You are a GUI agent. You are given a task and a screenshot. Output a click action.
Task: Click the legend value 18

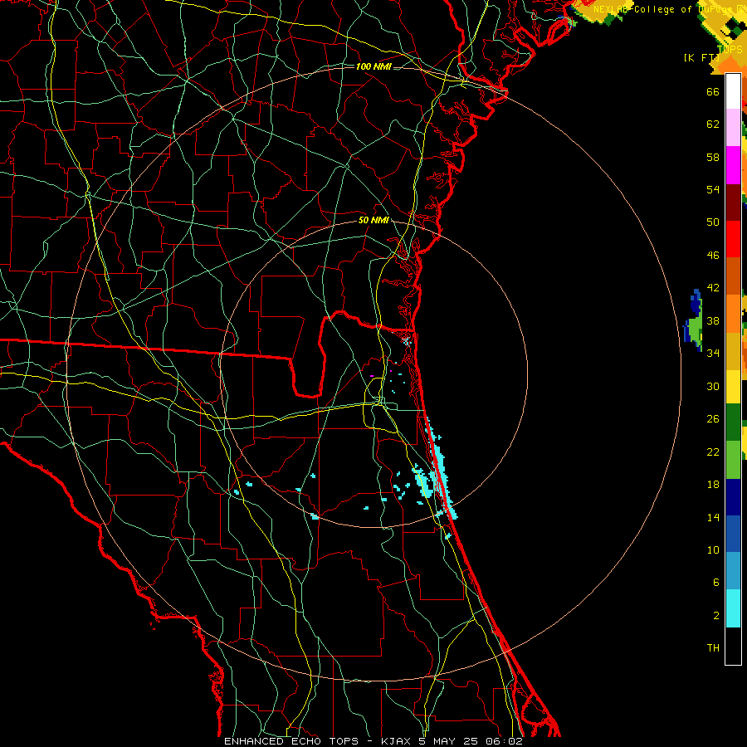tap(713, 485)
